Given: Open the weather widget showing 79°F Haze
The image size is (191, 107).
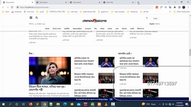Looking at the screenshot, I should pos(149,104).
